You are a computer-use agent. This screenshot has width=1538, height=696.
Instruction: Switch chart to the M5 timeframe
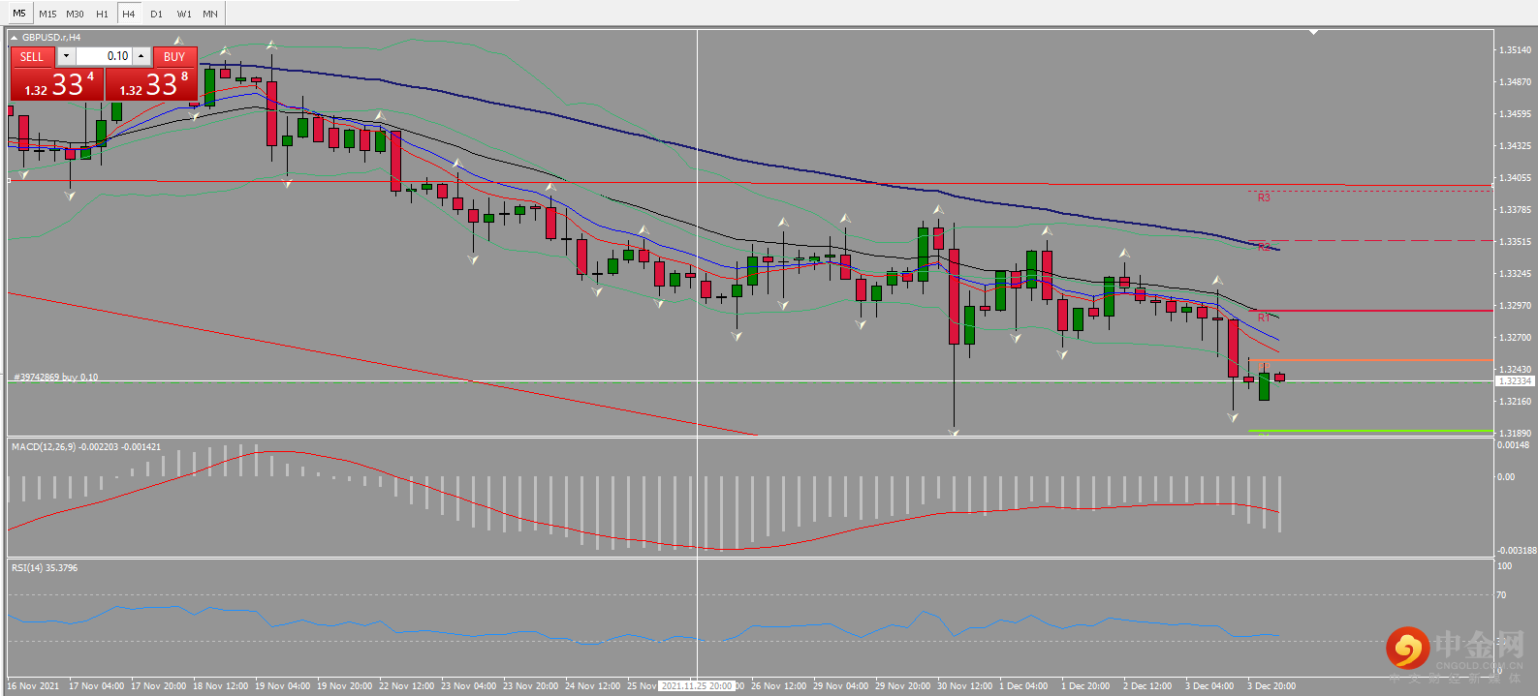(18, 14)
